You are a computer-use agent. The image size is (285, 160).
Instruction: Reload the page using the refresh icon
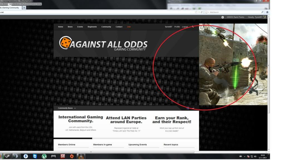(202, 12)
